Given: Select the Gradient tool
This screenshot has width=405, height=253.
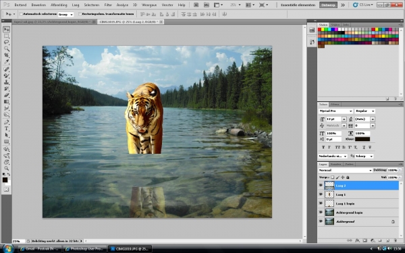Looking at the screenshot, I should tap(7, 101).
